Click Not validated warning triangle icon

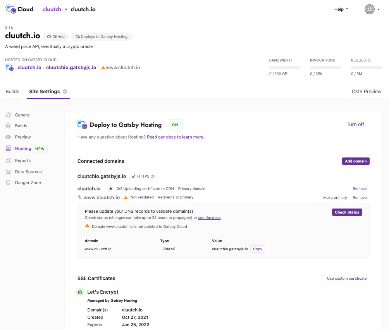point(126,197)
